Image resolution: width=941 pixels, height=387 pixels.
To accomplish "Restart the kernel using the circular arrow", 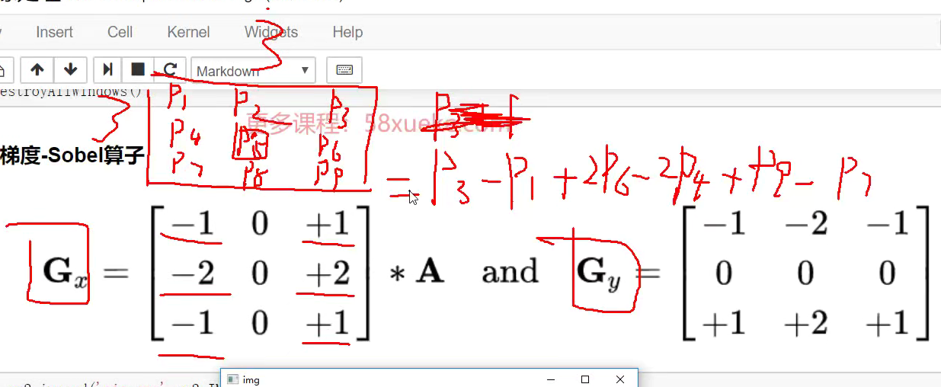I will click(x=170, y=70).
